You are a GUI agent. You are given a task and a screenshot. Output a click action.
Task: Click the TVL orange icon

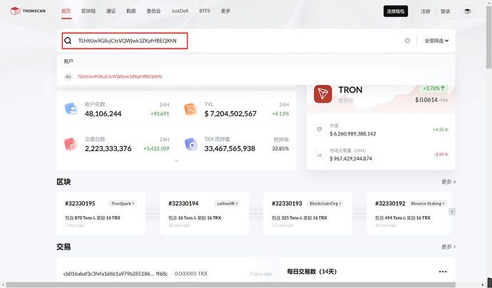191,109
